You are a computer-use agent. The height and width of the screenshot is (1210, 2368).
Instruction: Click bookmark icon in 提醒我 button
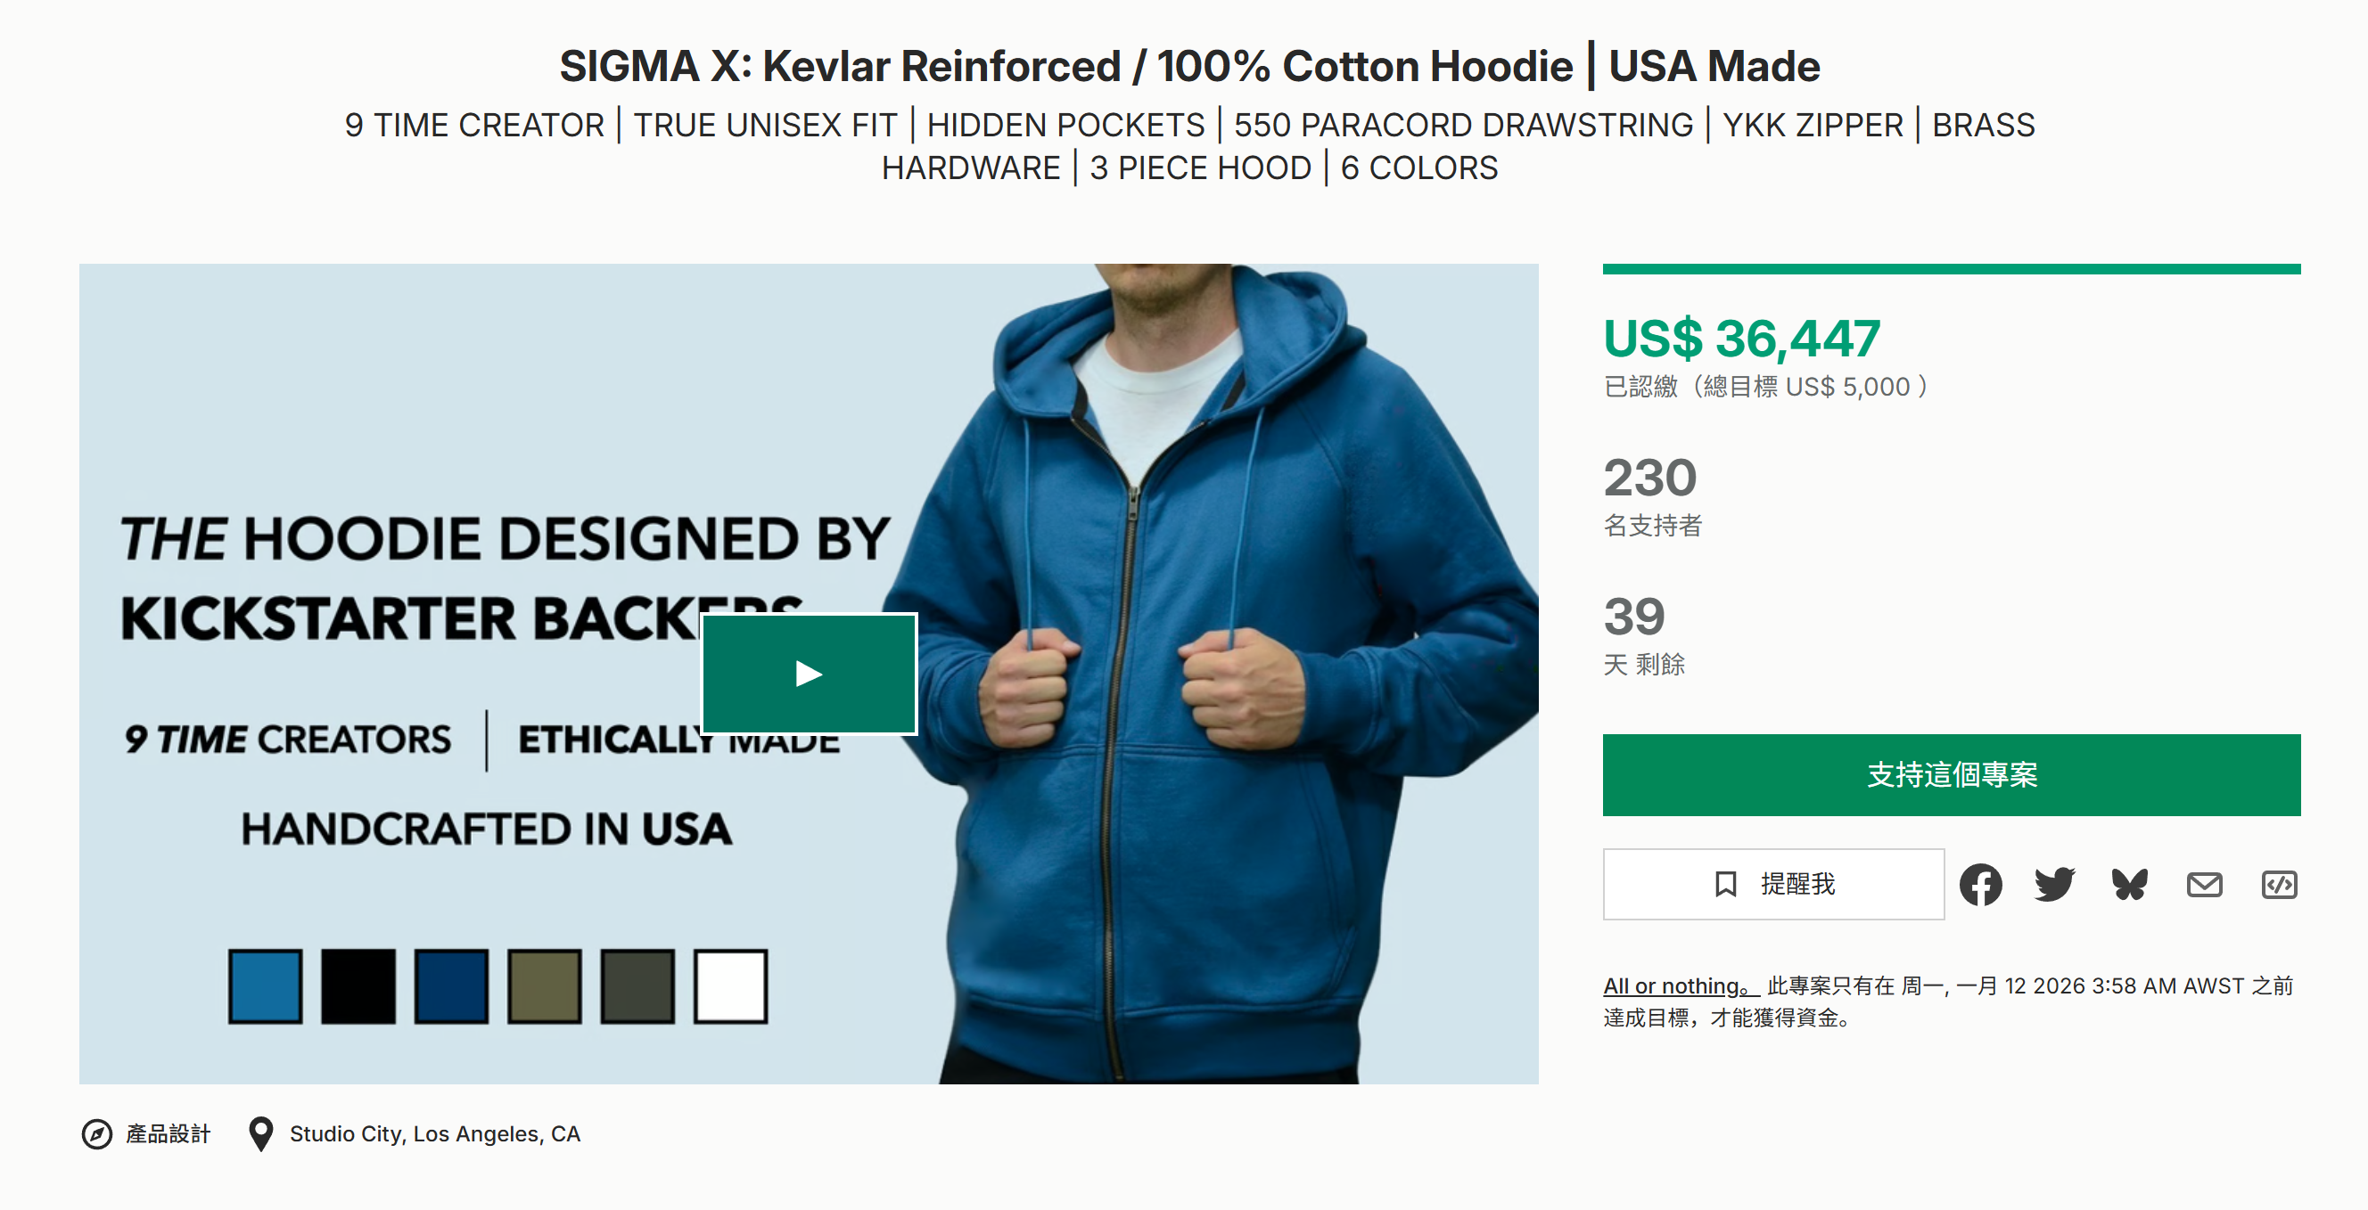tap(1725, 884)
